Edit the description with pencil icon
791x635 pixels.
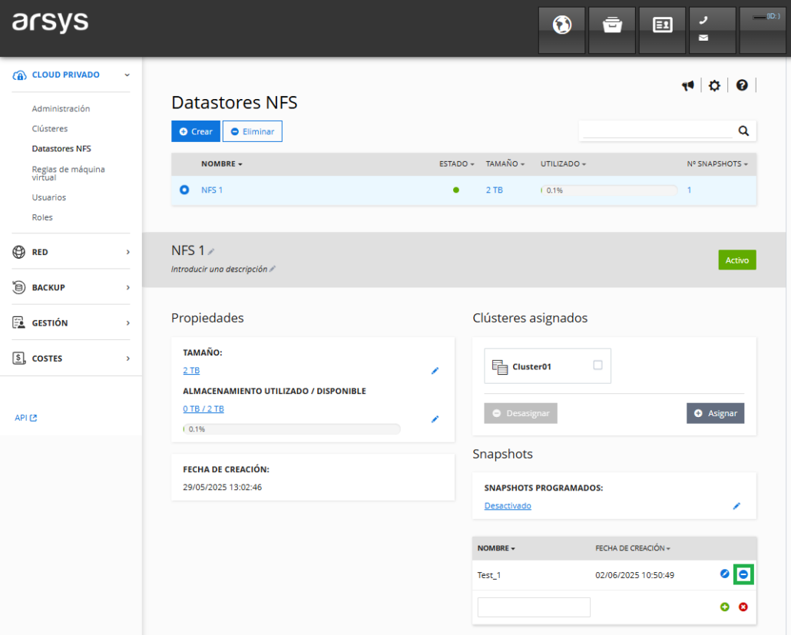273,269
